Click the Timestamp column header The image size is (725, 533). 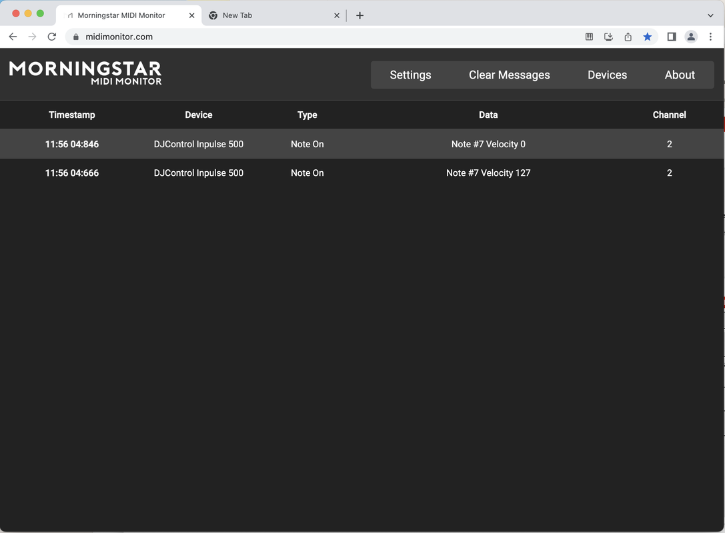[71, 115]
